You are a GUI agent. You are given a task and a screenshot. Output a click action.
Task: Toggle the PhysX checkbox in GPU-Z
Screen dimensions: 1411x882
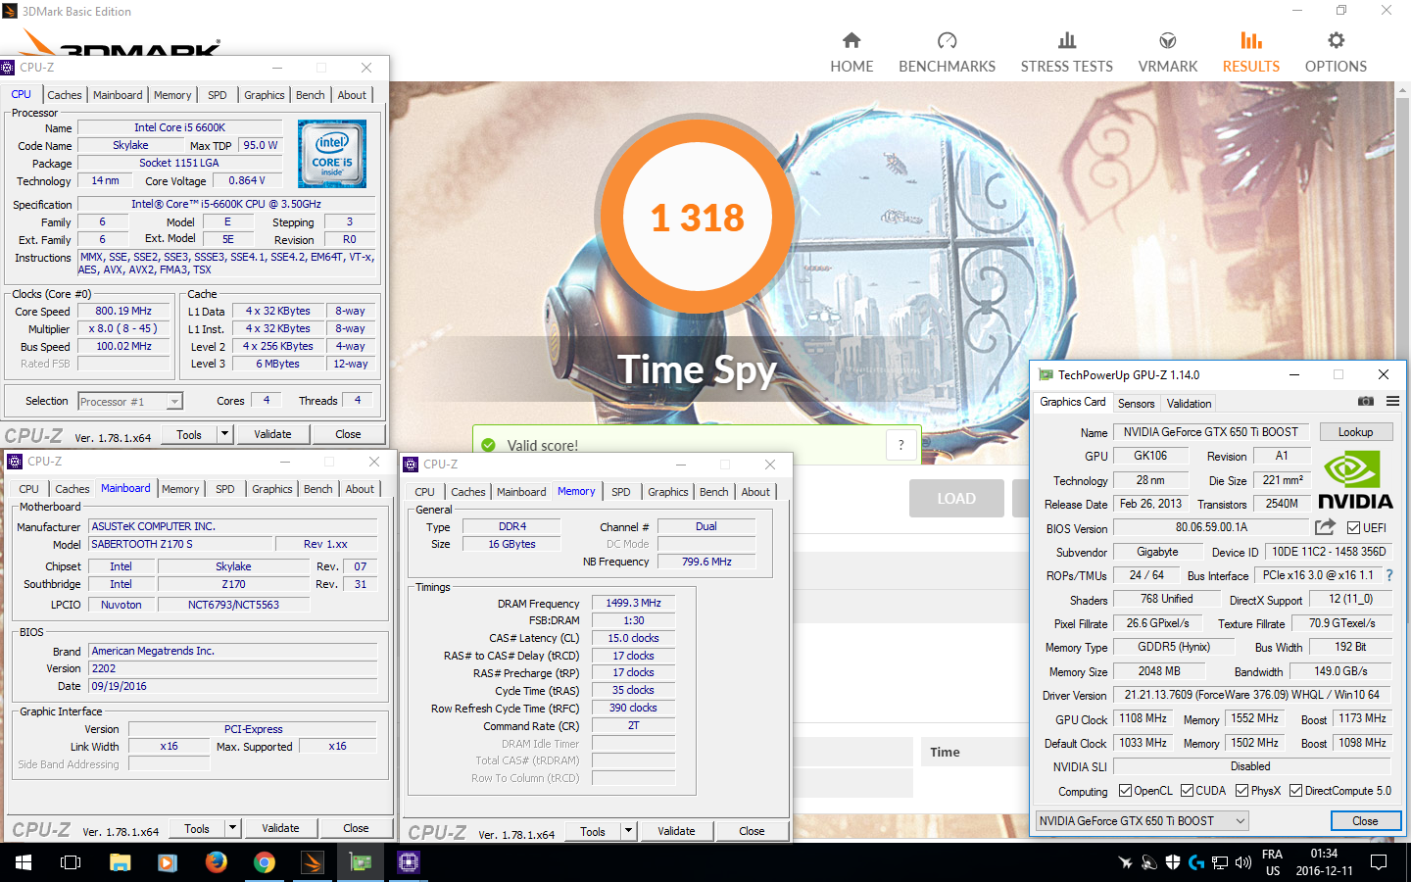tap(1241, 791)
